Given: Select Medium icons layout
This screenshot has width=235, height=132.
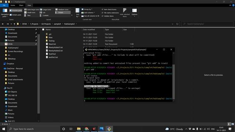Looking at the screenshot, I should 62,10.
